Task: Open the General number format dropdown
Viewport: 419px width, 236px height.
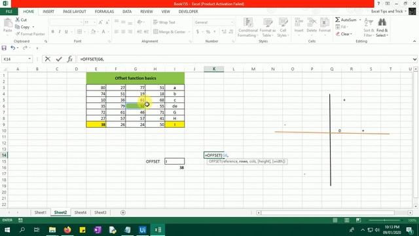Action: coord(232,22)
